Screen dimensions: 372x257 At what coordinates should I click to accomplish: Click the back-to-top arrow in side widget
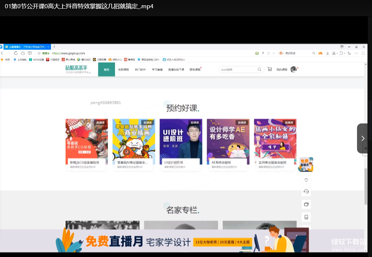306,180
